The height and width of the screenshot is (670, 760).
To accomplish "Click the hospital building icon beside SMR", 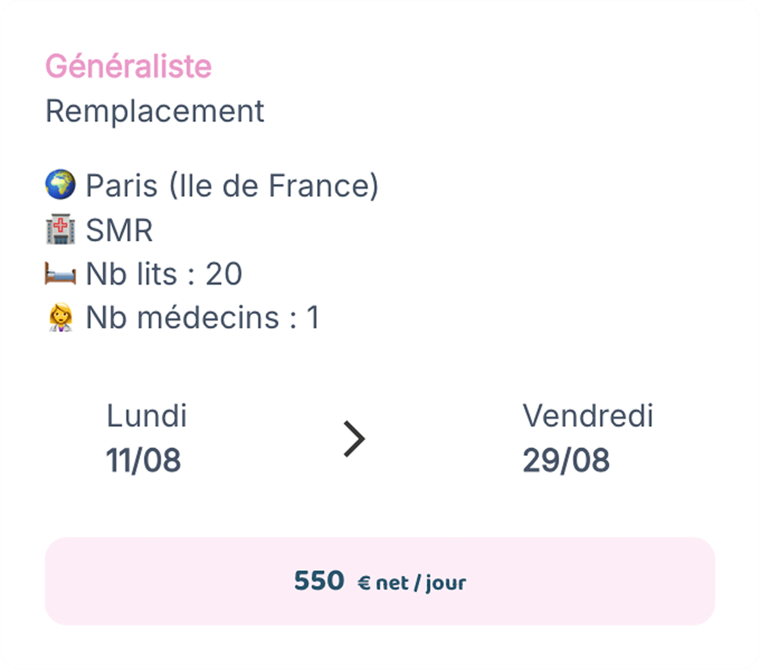I will click(x=60, y=229).
